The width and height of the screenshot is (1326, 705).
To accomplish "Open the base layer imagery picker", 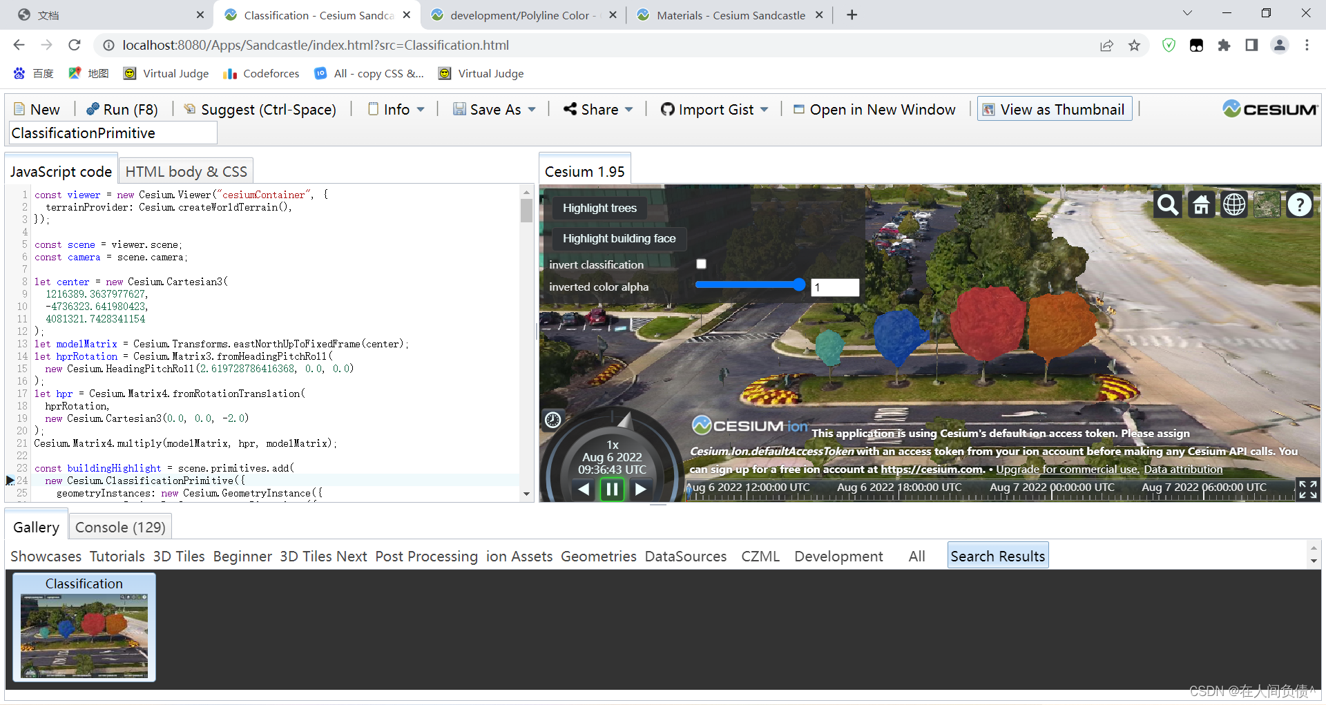I will tap(1267, 205).
